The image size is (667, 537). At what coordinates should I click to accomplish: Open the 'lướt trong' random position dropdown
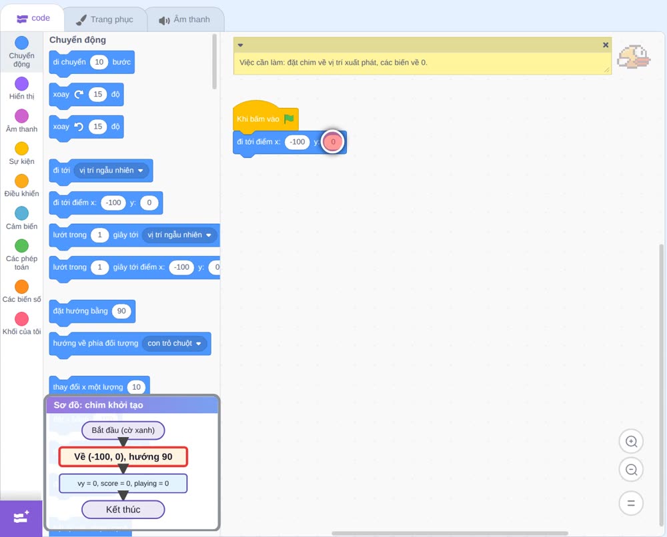click(x=179, y=235)
